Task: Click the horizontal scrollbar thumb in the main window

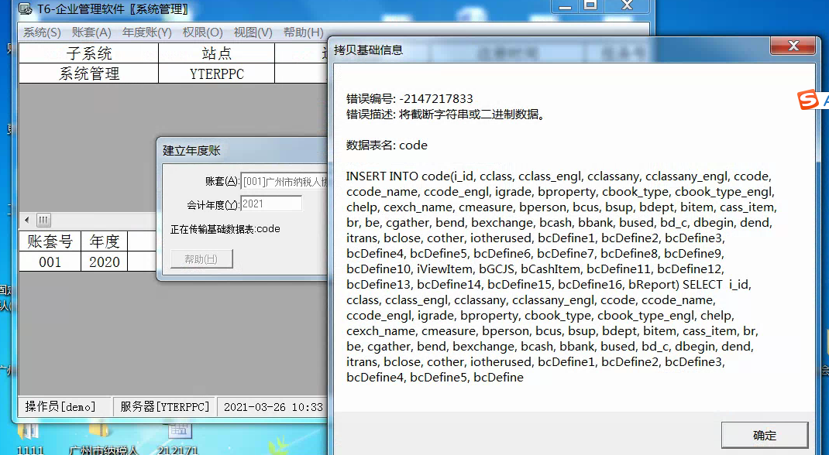Action: 43,220
